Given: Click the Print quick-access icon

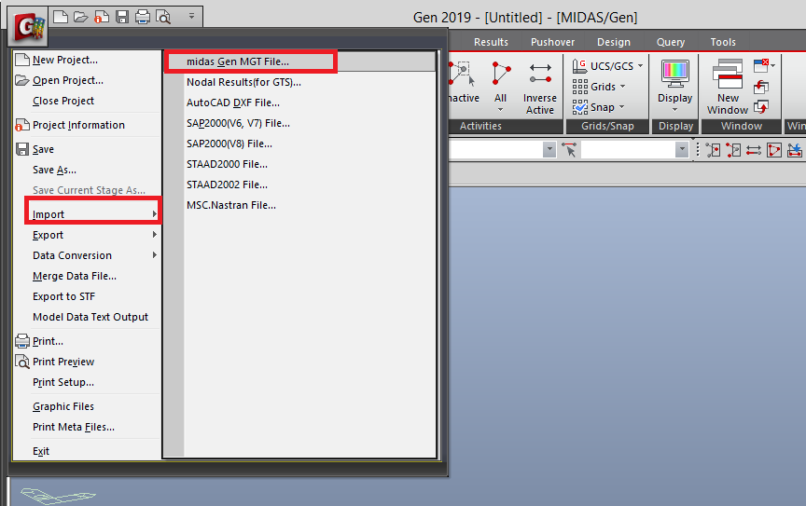Looking at the screenshot, I should [x=143, y=17].
